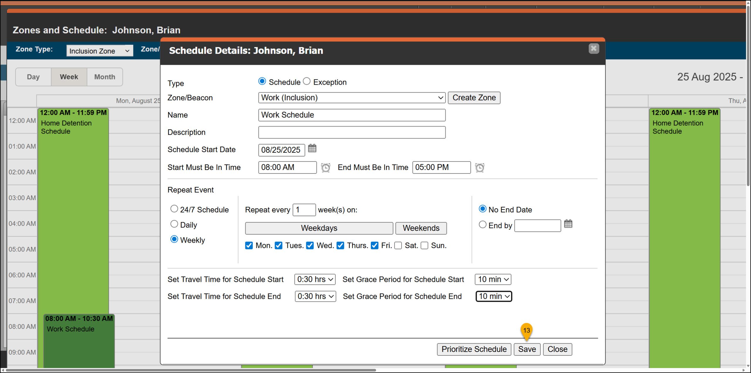
Task: Open calendar picker for Schedule Start Date
Action: pos(312,149)
